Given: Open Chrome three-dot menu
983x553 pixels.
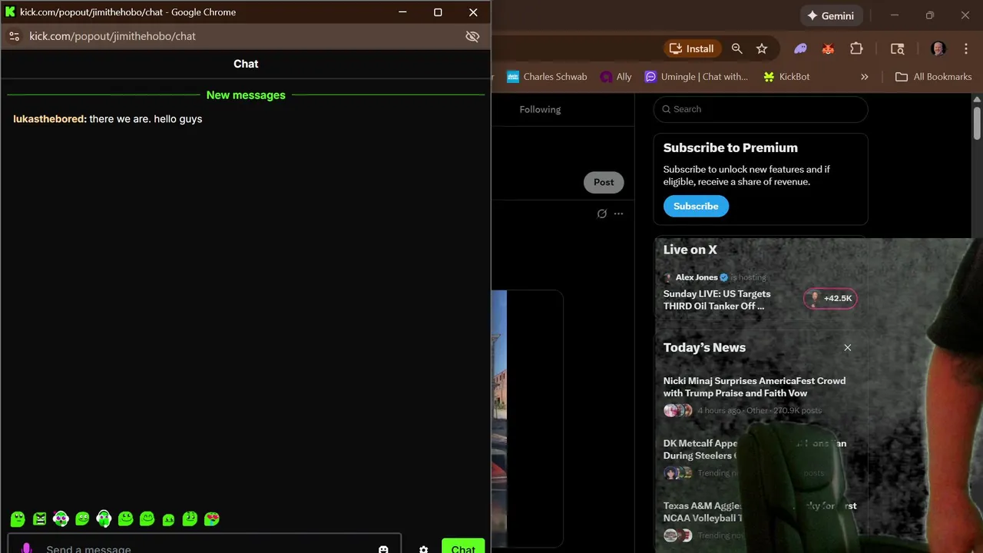Looking at the screenshot, I should (x=966, y=48).
